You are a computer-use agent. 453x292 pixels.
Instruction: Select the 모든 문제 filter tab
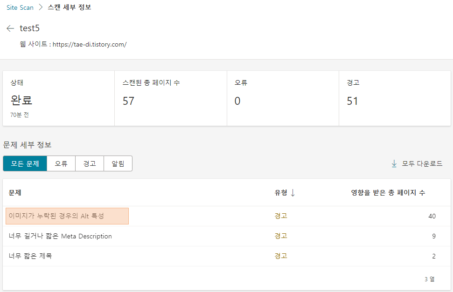25,163
